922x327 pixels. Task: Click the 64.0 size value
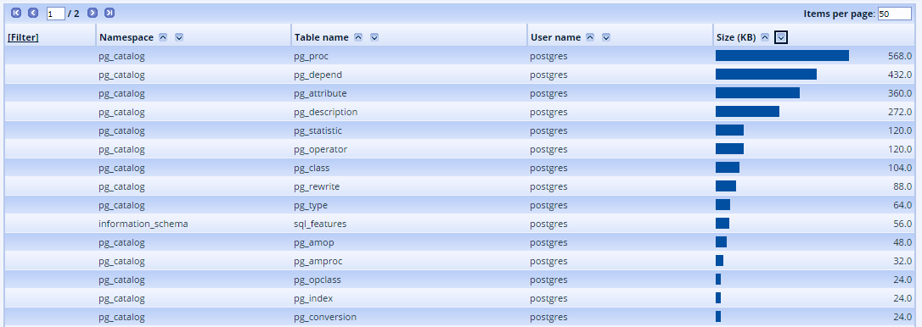tap(902, 206)
